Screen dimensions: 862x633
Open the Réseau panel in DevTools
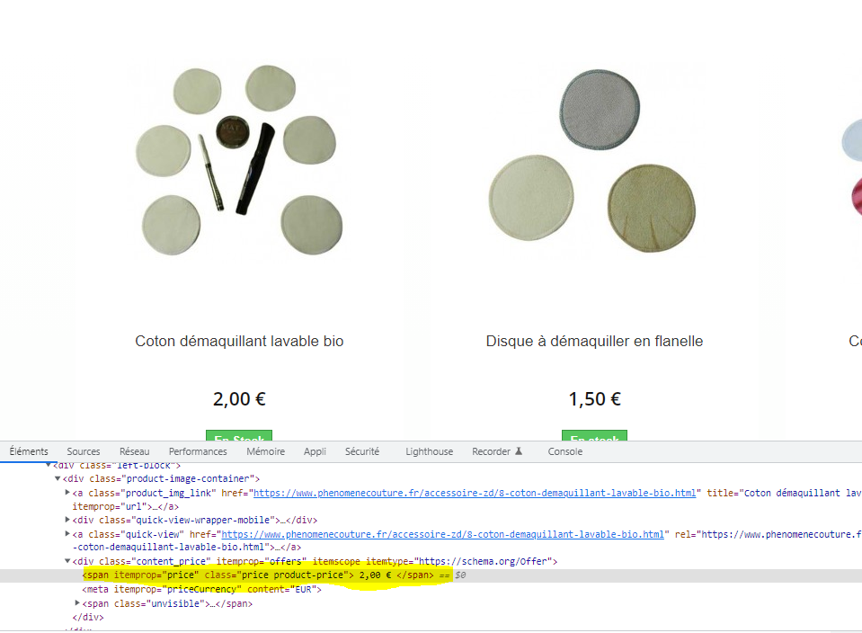click(134, 451)
